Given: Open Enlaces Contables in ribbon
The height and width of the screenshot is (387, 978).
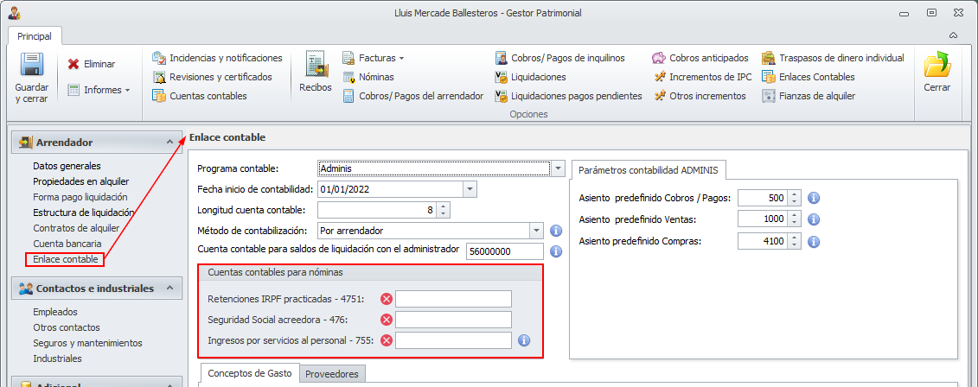Looking at the screenshot, I should click(809, 77).
